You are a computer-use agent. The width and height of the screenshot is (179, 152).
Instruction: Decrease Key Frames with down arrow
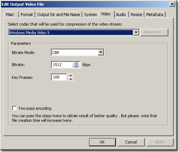(71, 79)
